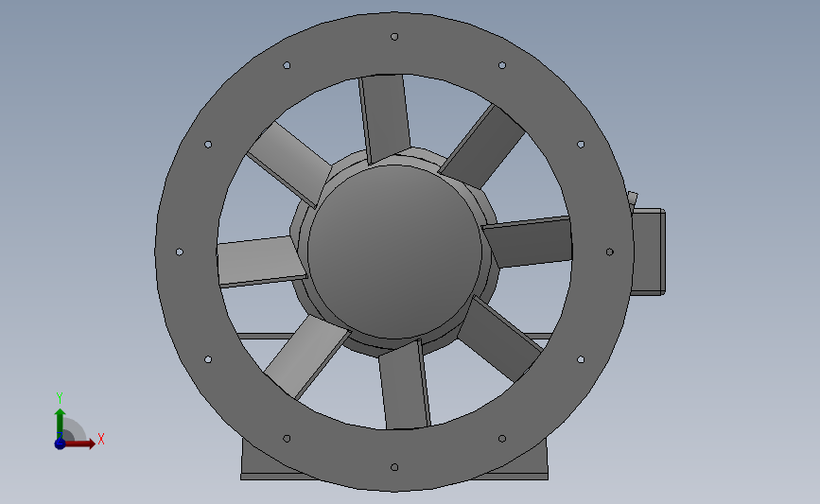
Task: Pick the flange bolt hole at eight o'clock
Action: pyautogui.click(x=208, y=359)
